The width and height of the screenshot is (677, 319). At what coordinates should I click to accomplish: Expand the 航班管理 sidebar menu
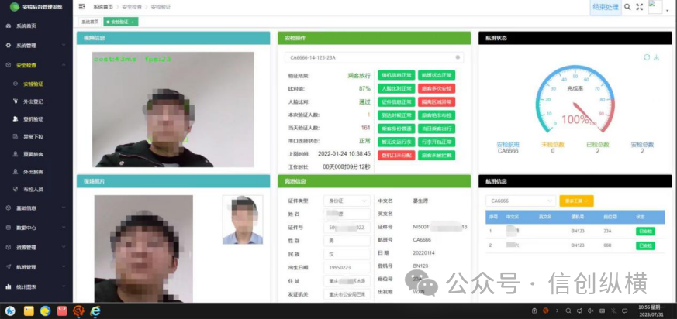point(36,267)
